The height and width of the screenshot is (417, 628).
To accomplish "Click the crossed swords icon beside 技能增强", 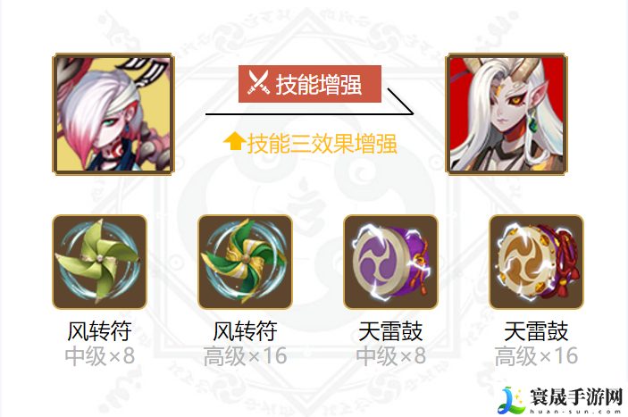I will tap(258, 83).
